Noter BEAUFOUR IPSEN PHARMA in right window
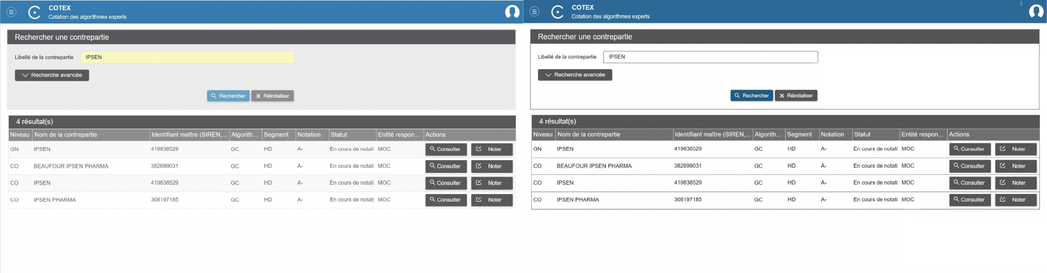The width and height of the screenshot is (1047, 273). [x=1015, y=166]
